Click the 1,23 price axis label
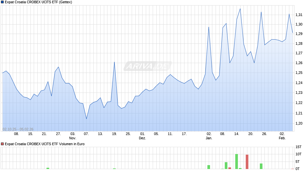The height and width of the screenshot is (172, 308). 299,93
